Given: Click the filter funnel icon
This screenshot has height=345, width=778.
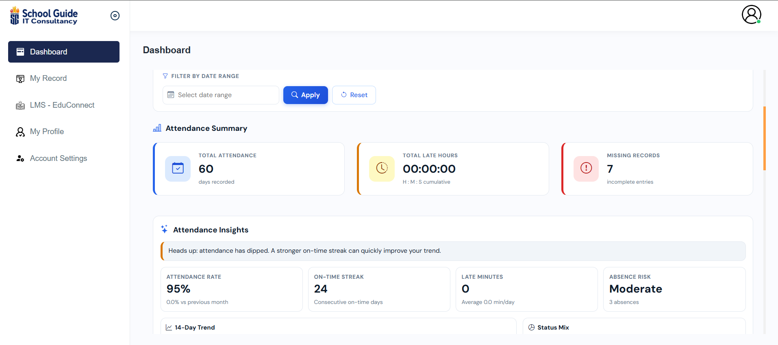Looking at the screenshot, I should point(165,76).
